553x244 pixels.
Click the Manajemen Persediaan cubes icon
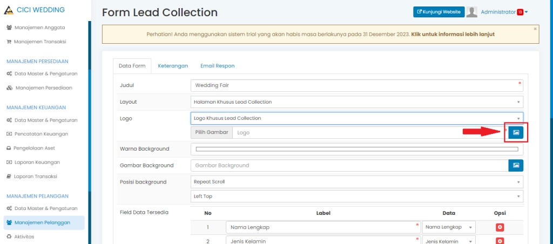point(10,88)
